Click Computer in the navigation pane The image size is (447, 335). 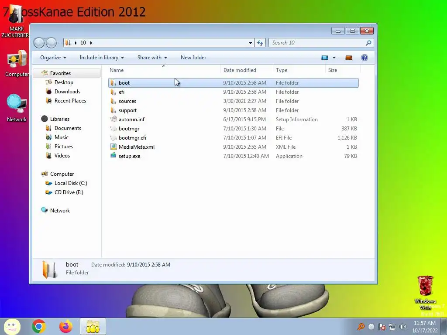62,174
